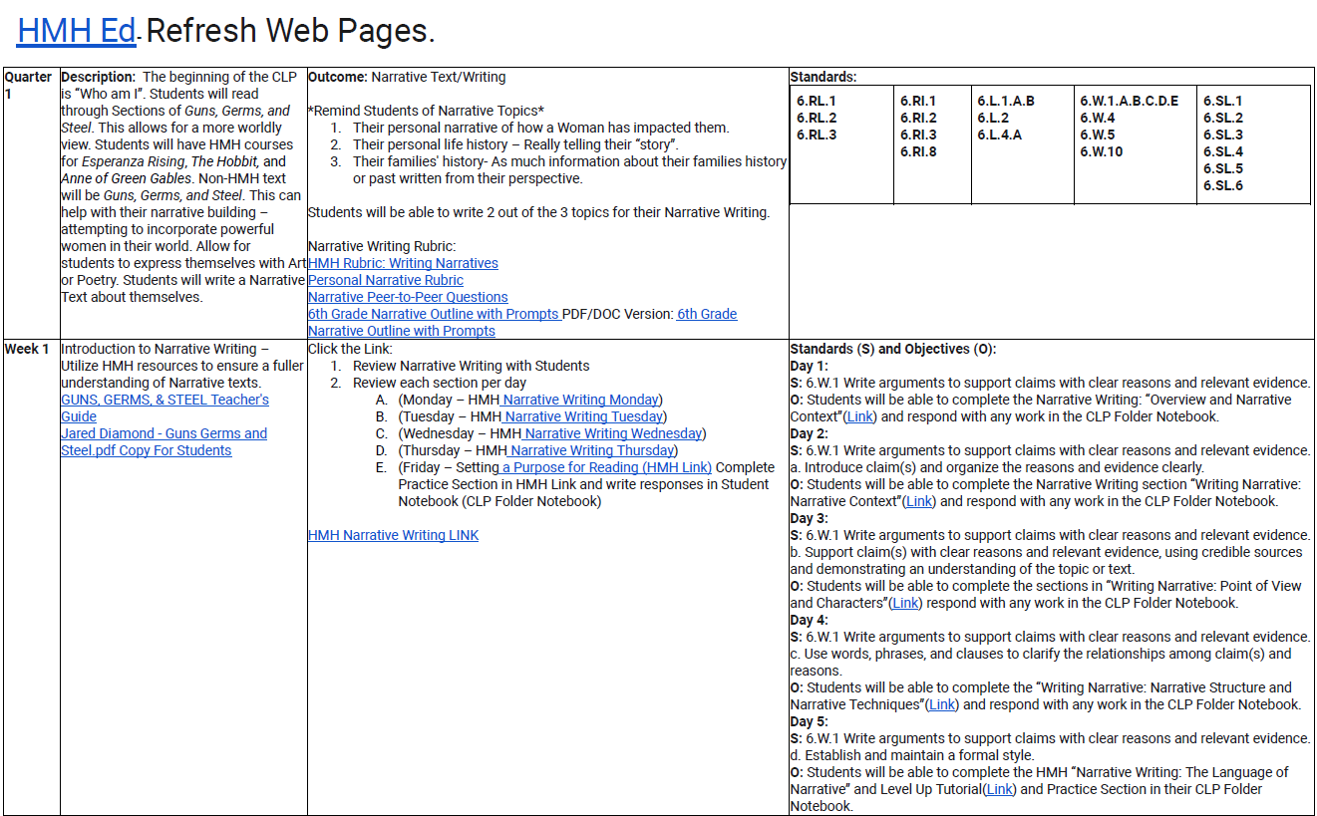Select the Quarter 1 table cell
1317x816 pixels.
(28, 85)
